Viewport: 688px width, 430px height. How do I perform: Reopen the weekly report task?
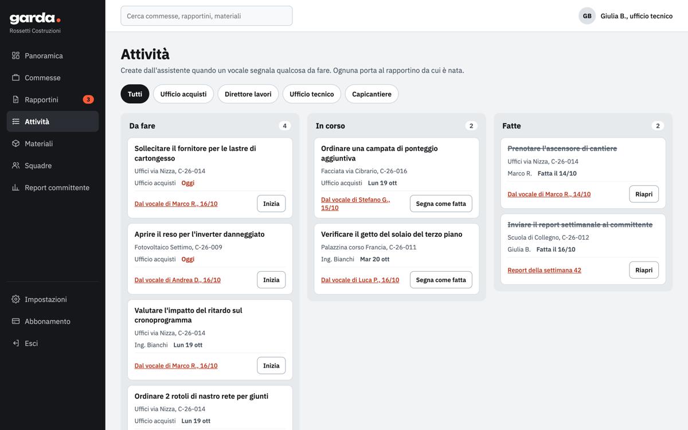click(644, 270)
